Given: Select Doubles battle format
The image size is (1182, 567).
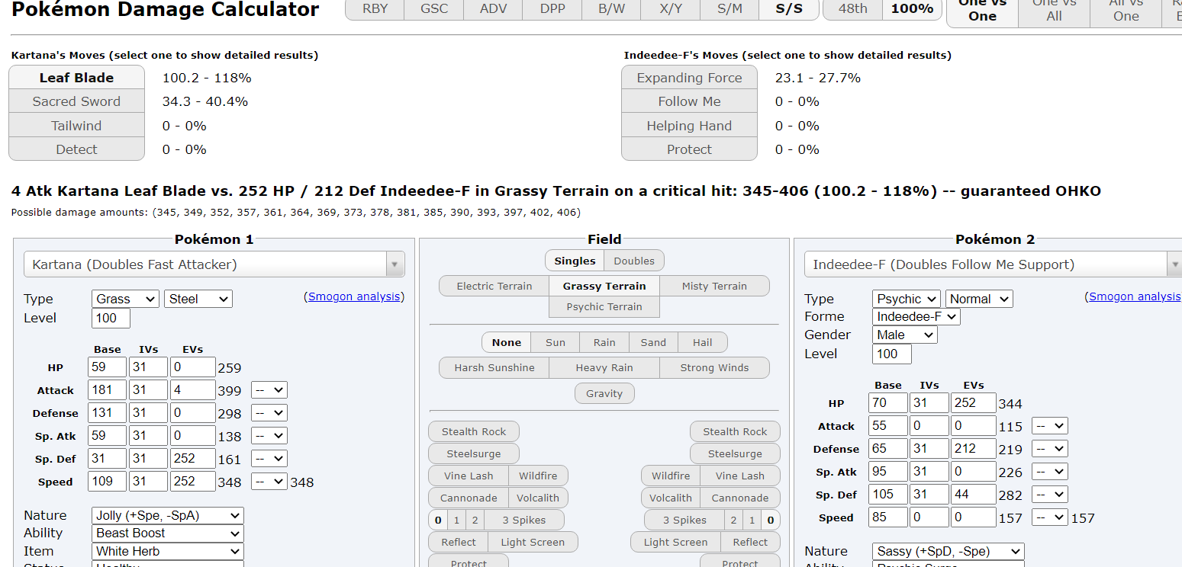Looking at the screenshot, I should (x=634, y=261).
